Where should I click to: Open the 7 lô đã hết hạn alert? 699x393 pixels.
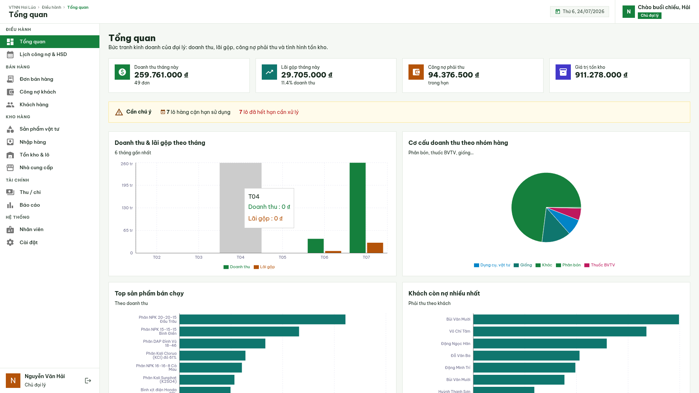(269, 112)
